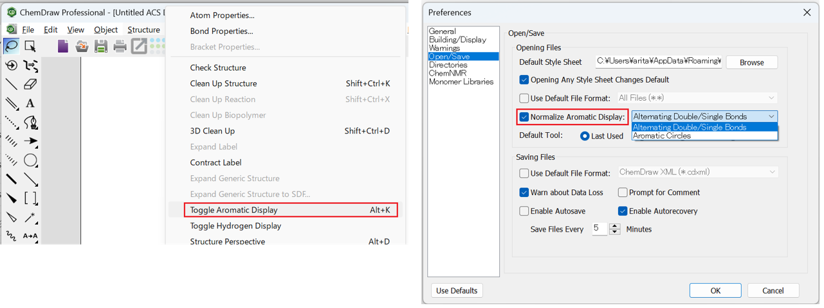Viewport: 824px width, 308px height.
Task: Select the Brackets tool
Action: point(30,198)
